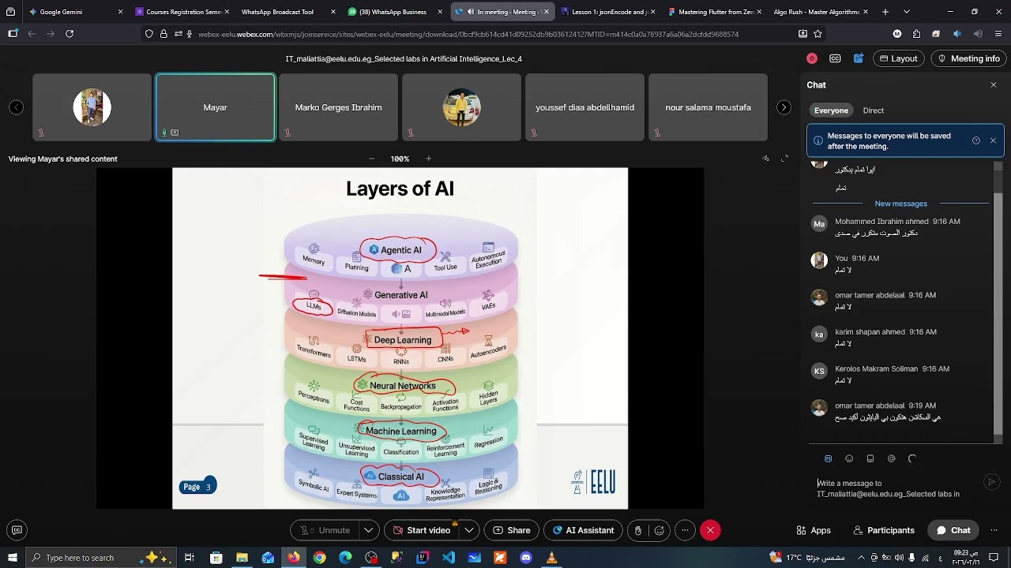The image size is (1011, 568).
Task: Click the taskbar search box
Action: point(100,558)
